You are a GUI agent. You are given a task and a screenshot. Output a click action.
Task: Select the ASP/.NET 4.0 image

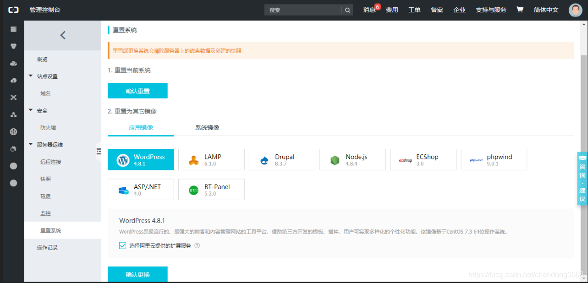pyautogui.click(x=141, y=190)
